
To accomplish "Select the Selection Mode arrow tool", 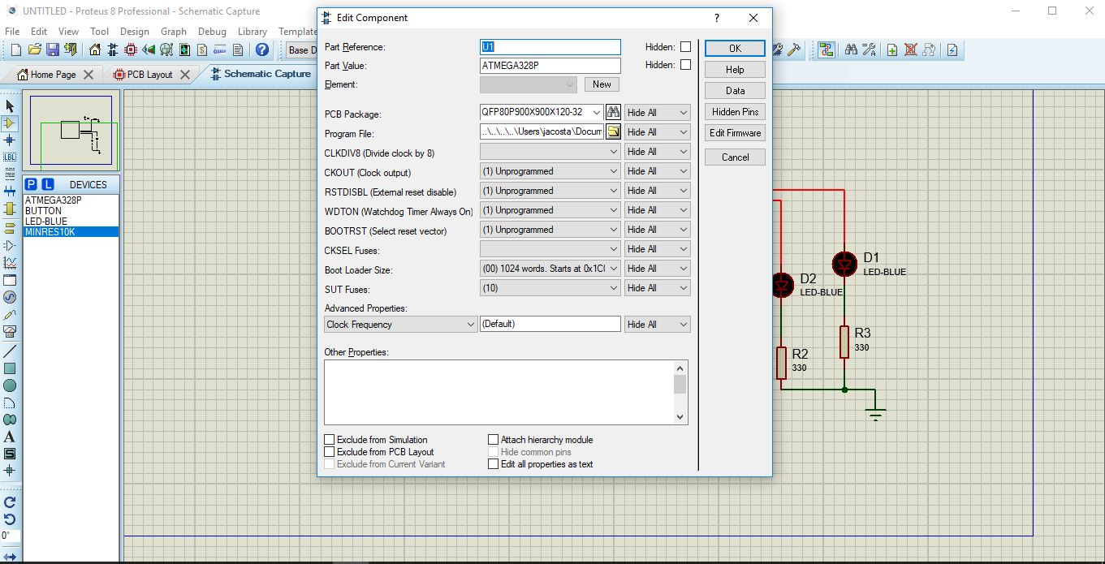I will (10, 106).
